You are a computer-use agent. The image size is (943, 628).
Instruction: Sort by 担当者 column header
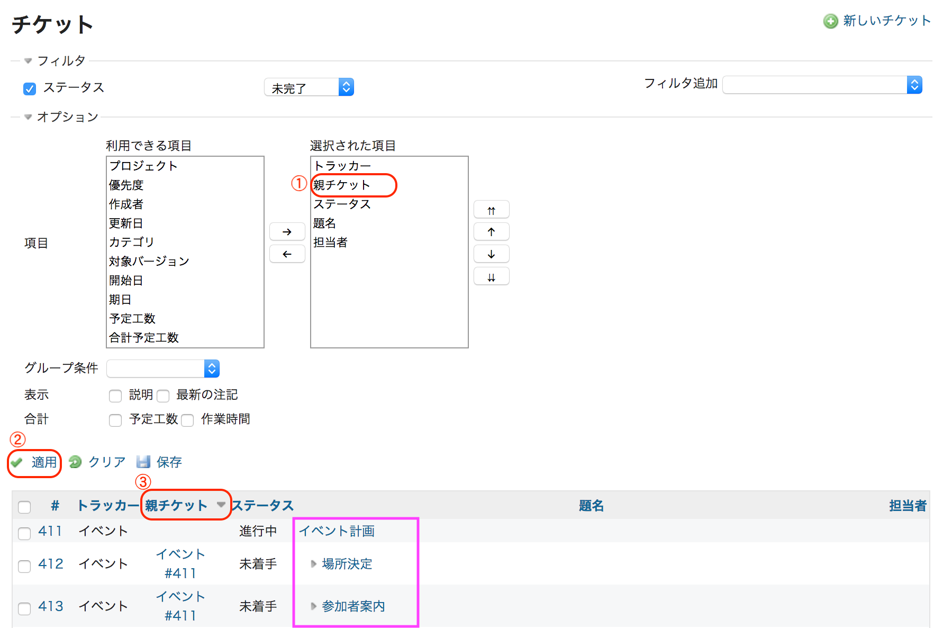click(x=908, y=506)
